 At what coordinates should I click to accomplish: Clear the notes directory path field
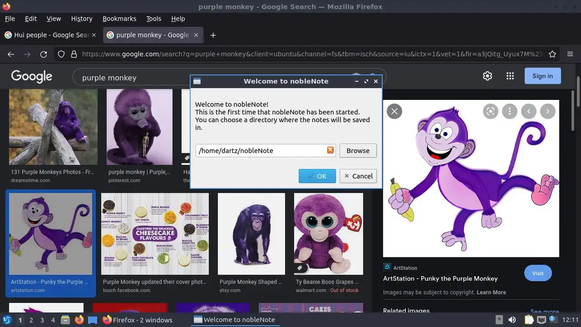(x=330, y=150)
